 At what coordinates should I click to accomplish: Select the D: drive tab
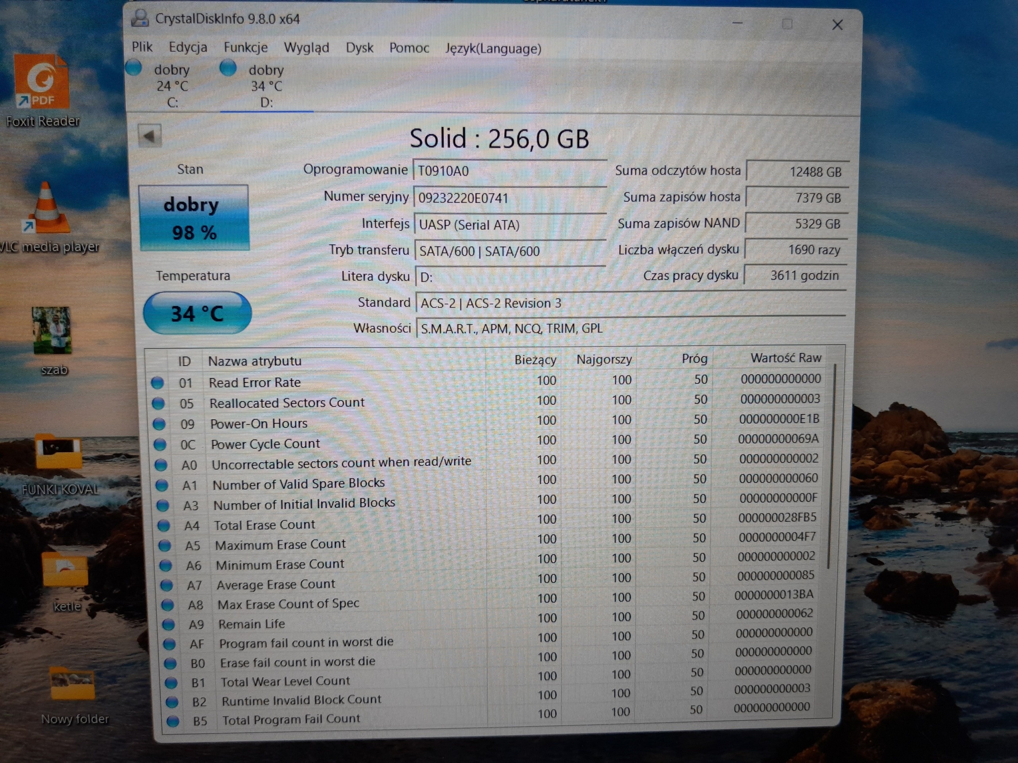point(265,86)
